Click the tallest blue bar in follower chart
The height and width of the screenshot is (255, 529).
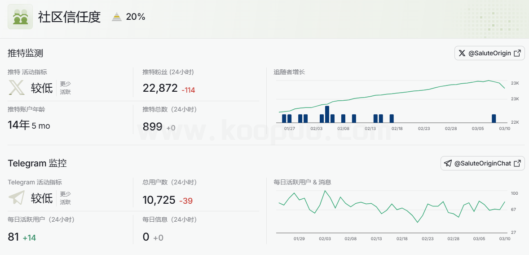327,114
